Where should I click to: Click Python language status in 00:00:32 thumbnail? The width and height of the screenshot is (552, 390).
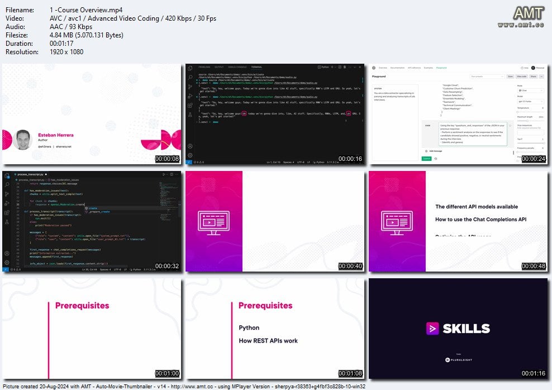click(x=137, y=269)
